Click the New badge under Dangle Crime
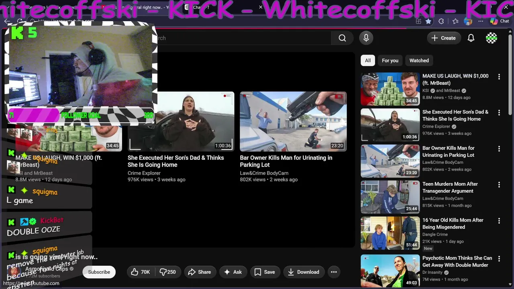Viewport: 514px width, 289px height. tap(428, 248)
